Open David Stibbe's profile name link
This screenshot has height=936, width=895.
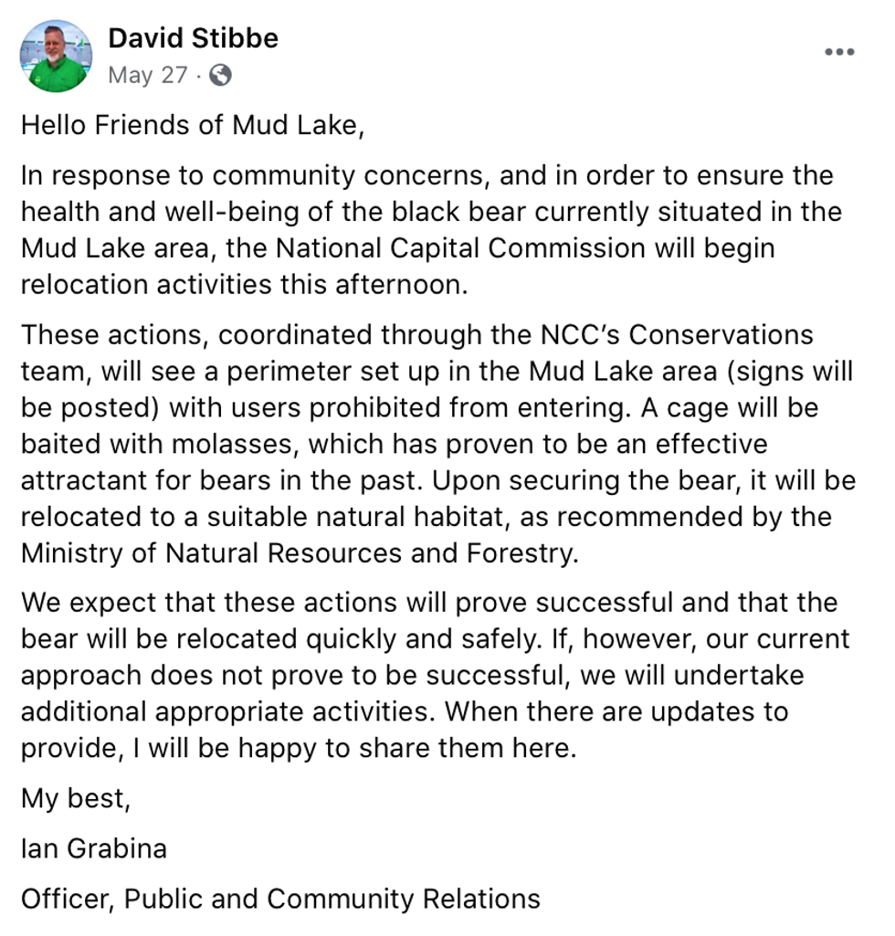(x=193, y=38)
